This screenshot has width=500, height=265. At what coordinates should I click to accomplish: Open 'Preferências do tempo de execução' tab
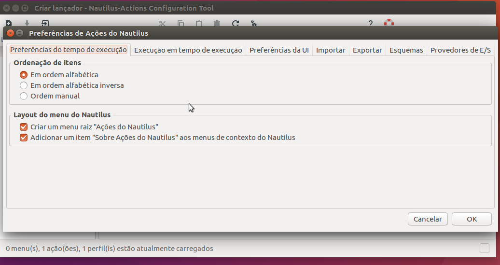coord(69,50)
